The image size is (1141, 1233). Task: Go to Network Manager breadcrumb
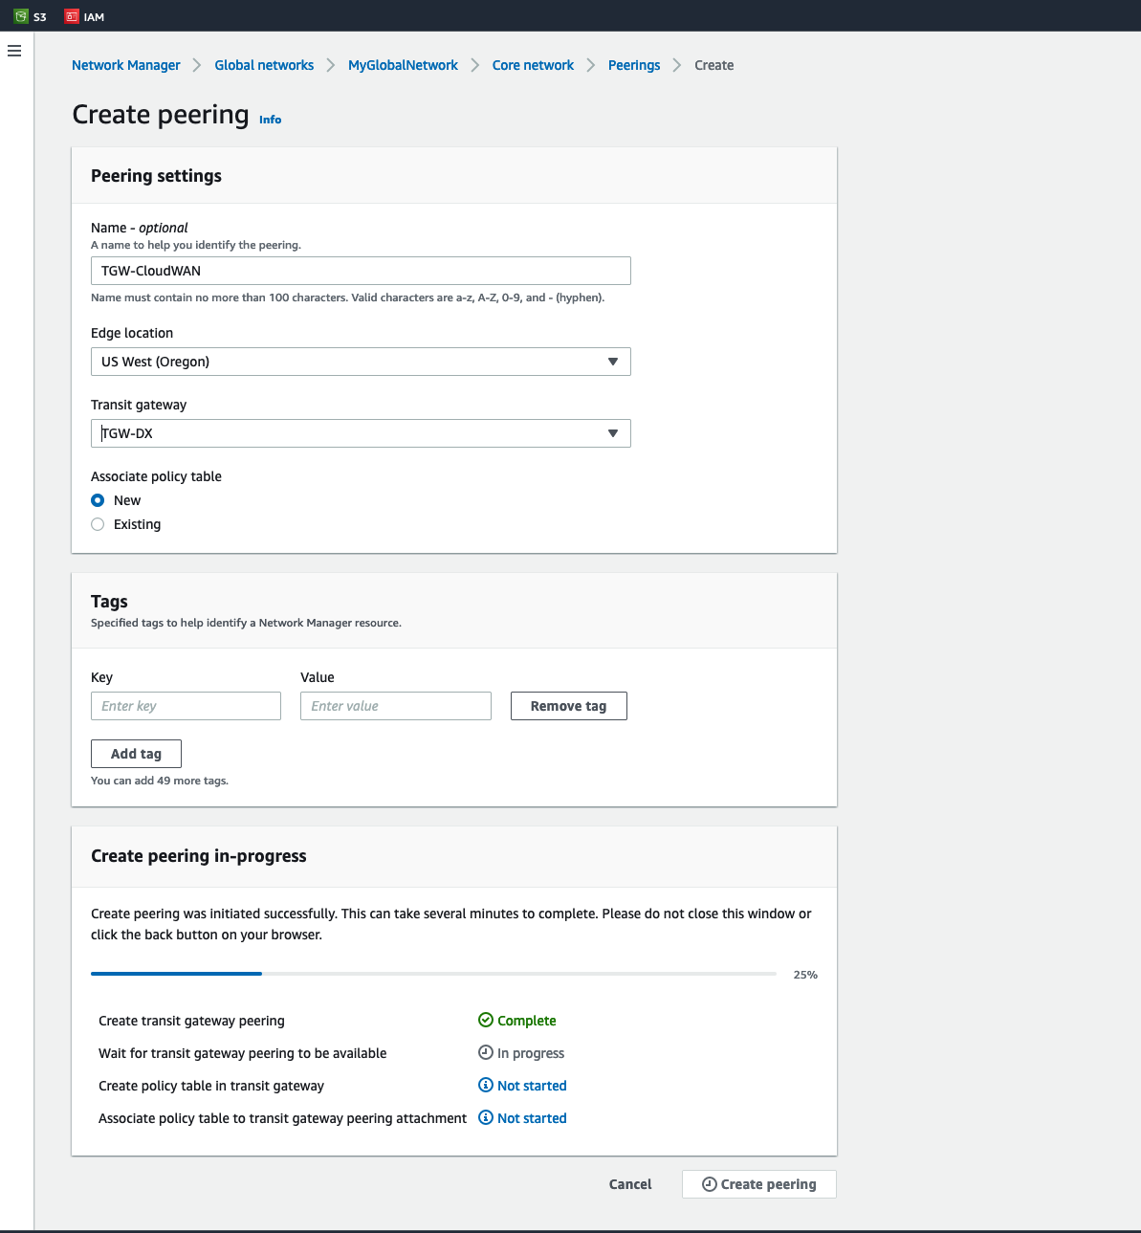[x=126, y=65]
